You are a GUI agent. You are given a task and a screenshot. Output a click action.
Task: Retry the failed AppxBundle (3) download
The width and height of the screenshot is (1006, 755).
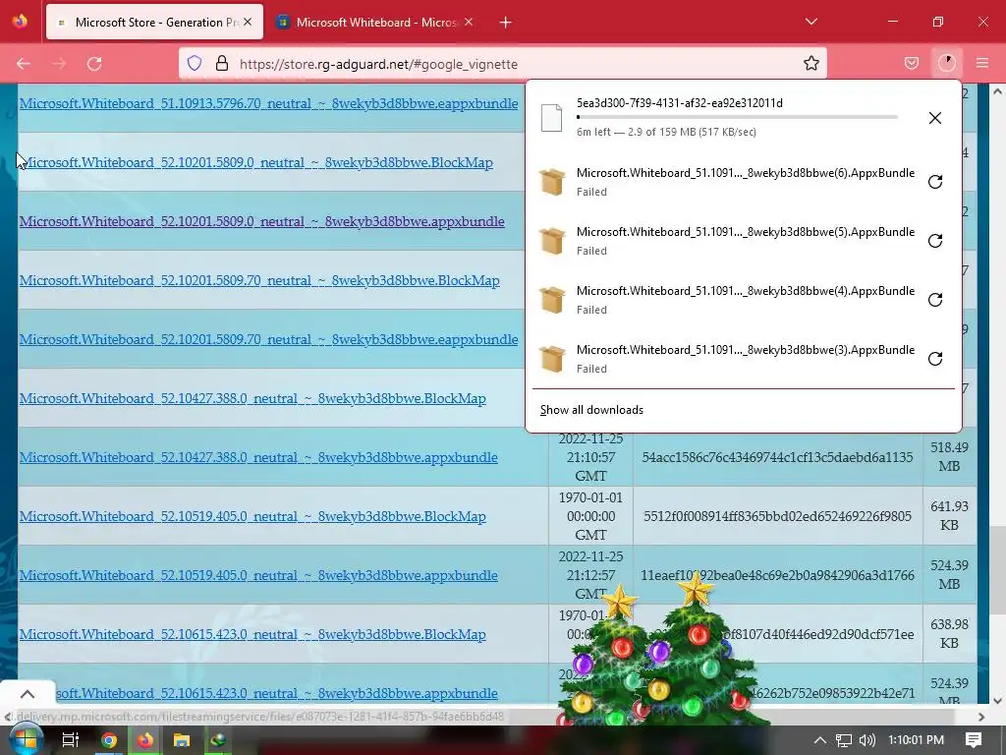click(935, 359)
